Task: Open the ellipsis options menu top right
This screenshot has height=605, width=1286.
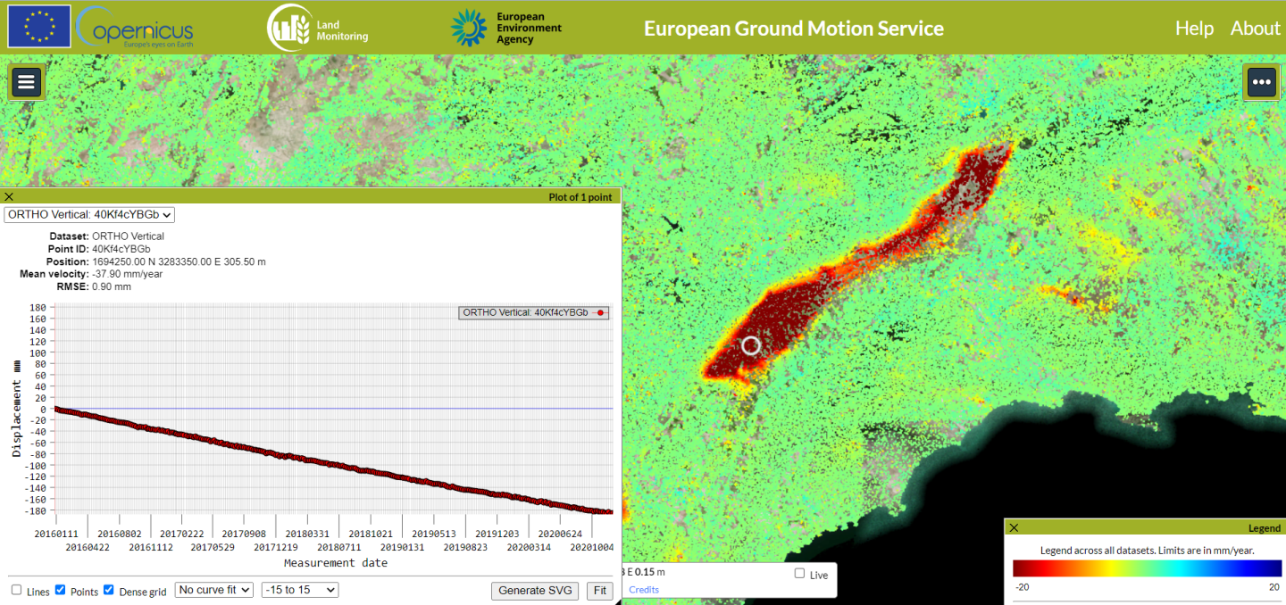Action: click(x=1261, y=81)
